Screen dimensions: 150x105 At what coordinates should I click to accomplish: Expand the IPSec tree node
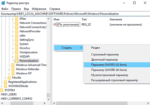click(x=13, y=19)
